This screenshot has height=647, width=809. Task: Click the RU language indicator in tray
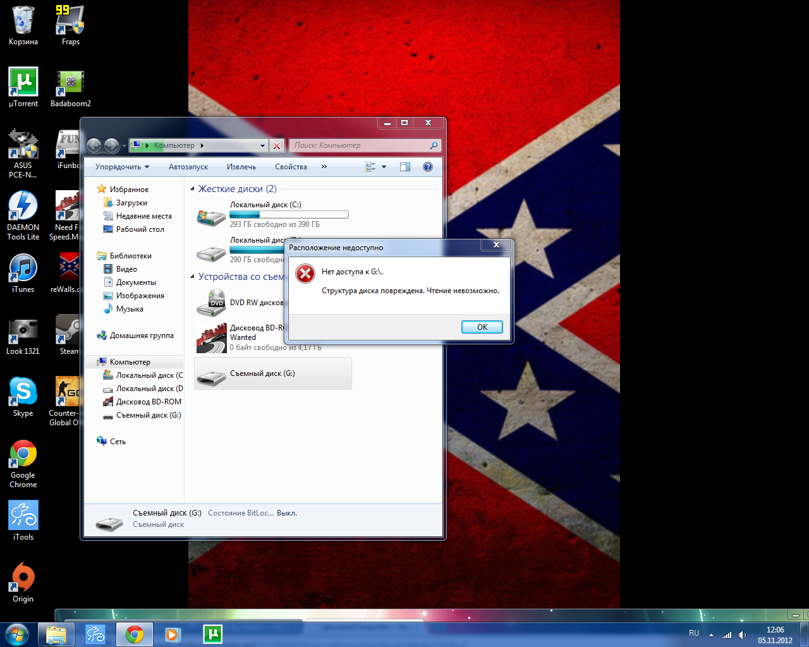pos(694,633)
